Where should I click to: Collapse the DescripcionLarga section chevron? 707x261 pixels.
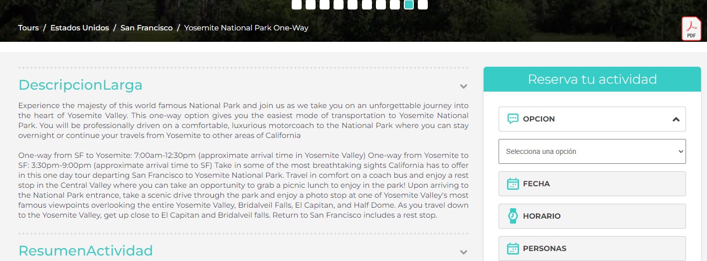pos(463,87)
